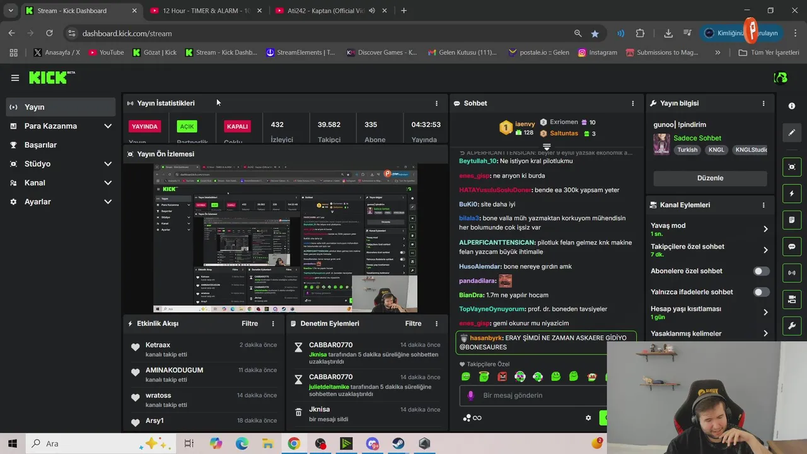
Task: Expand the Stüdyo sidebar section
Action: [x=108, y=164]
